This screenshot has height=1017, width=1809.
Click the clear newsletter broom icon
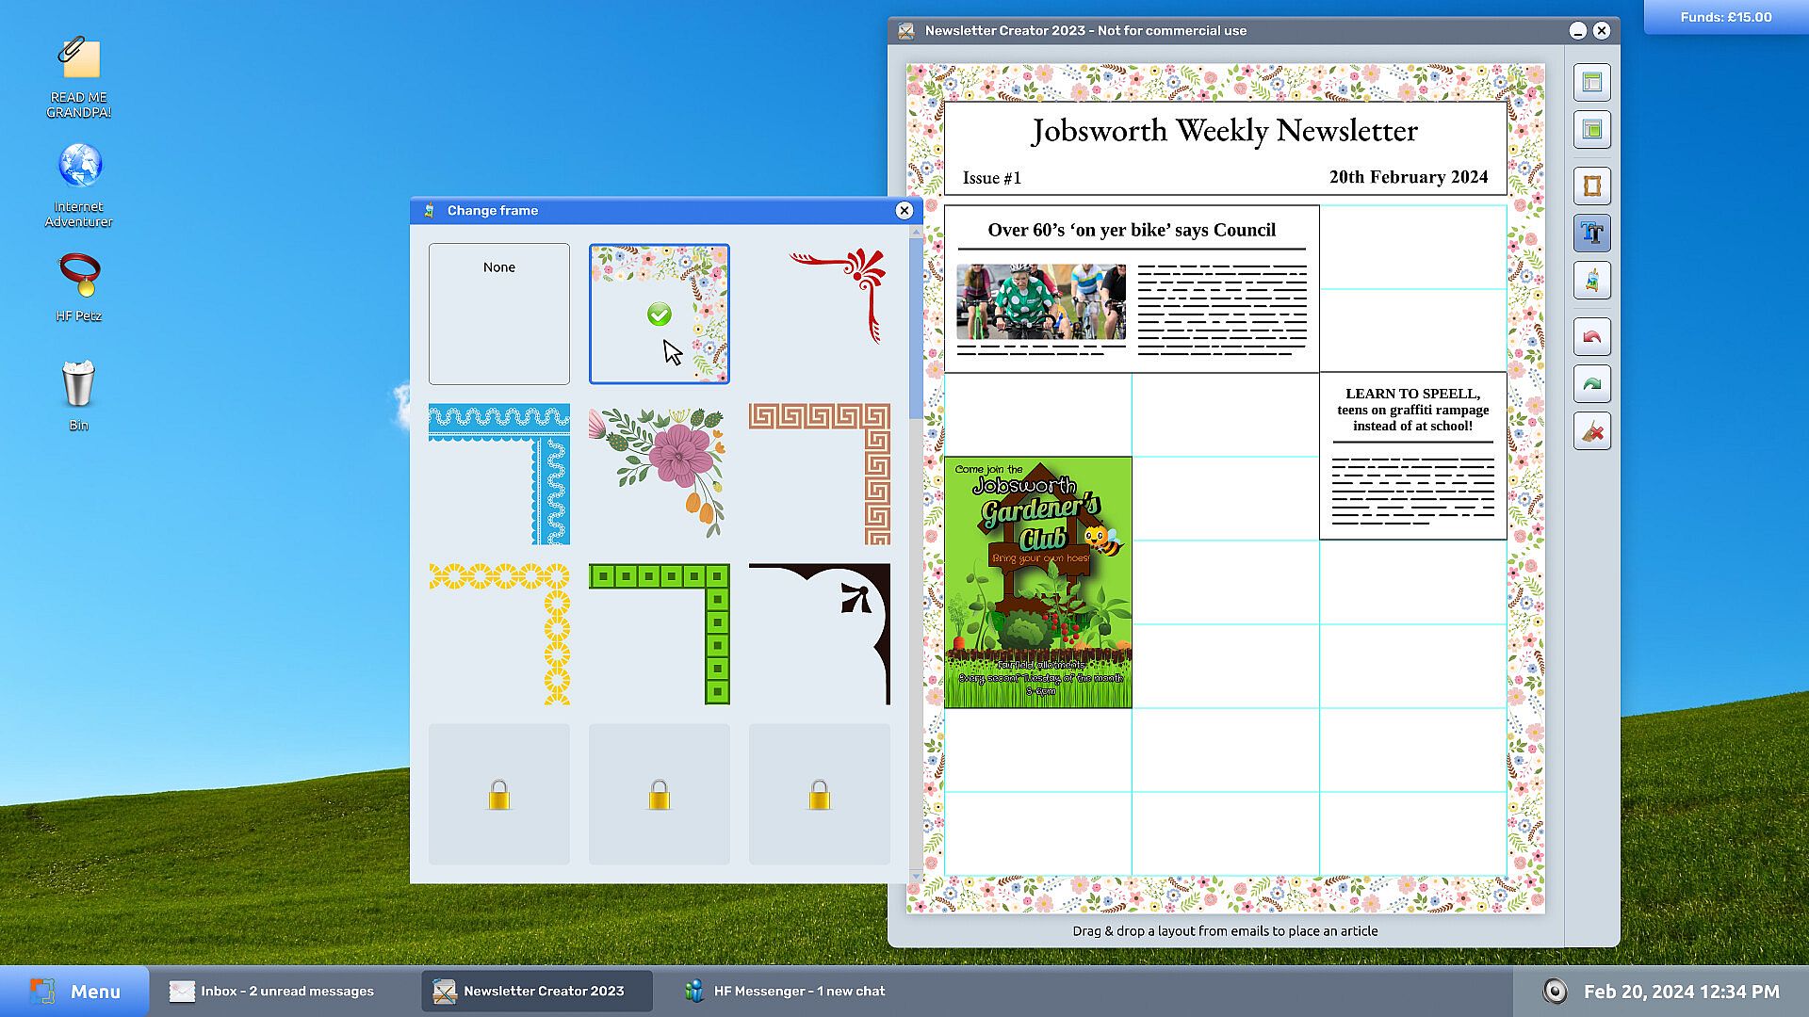pos(1591,431)
